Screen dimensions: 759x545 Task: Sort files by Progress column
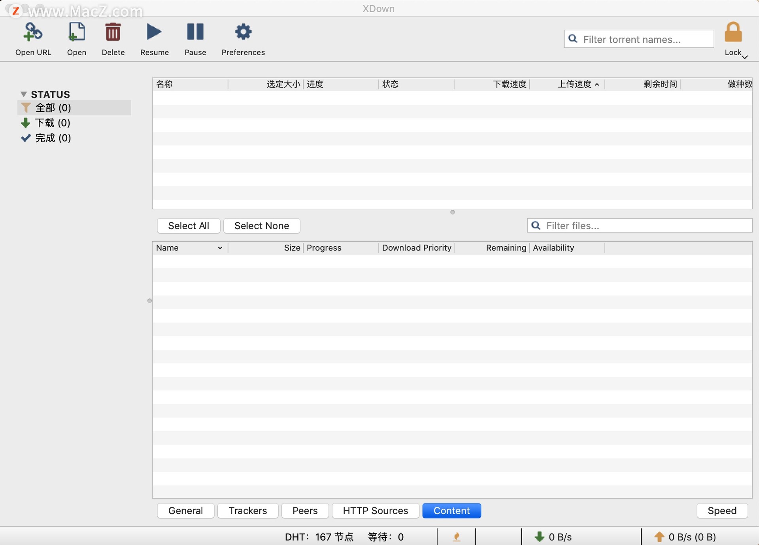point(341,248)
